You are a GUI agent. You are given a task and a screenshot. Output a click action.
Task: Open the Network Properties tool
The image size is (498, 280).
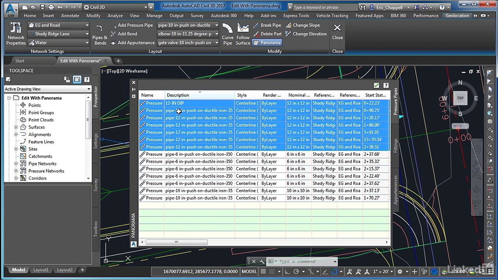[16, 34]
